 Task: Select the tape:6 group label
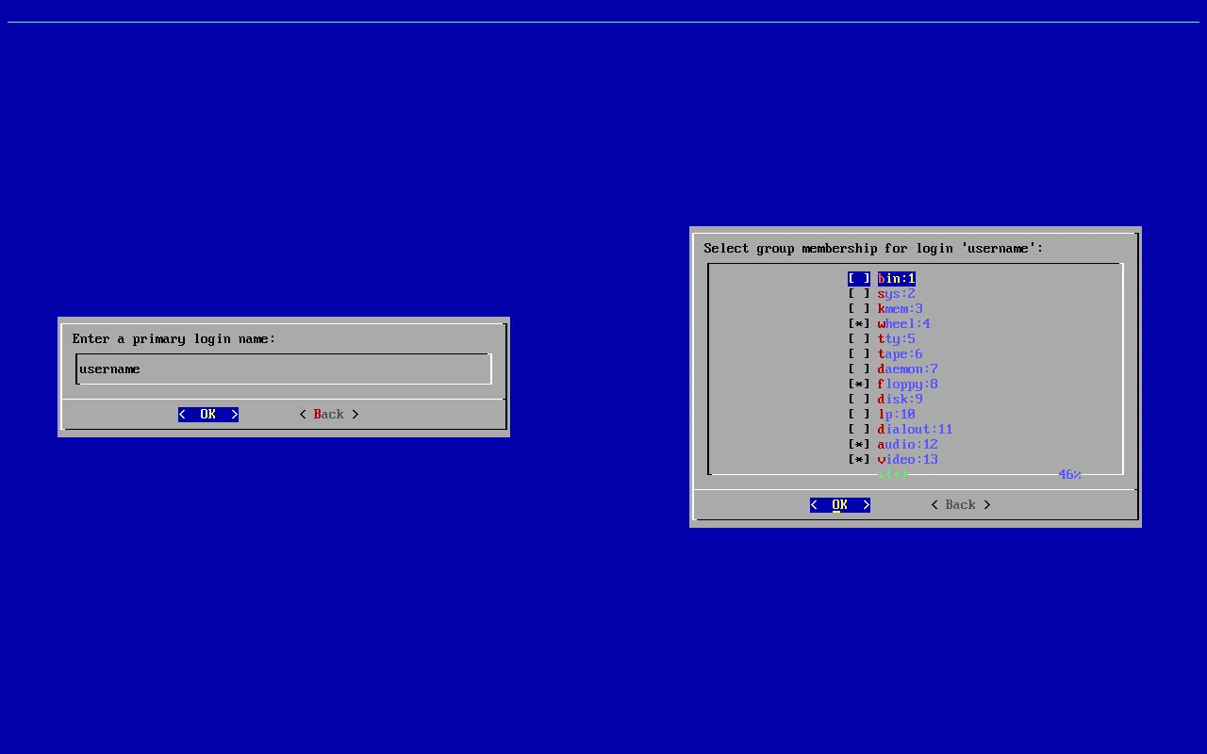tap(901, 354)
